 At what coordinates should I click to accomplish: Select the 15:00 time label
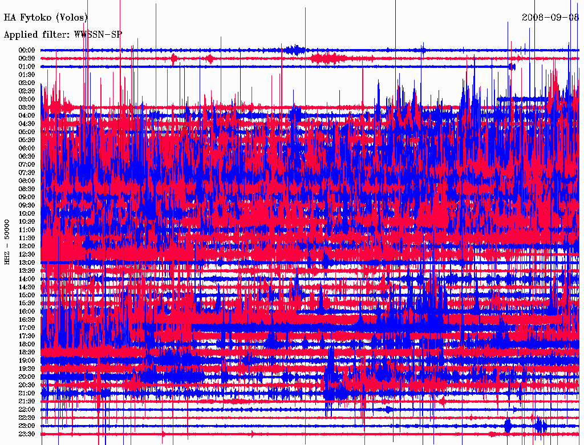click(27, 295)
